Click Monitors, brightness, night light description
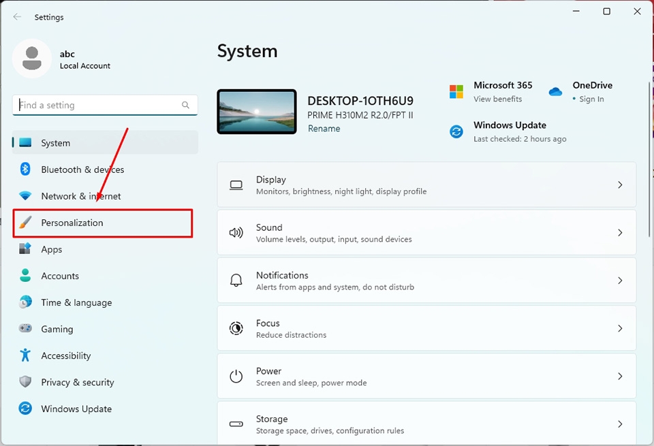 341,191
